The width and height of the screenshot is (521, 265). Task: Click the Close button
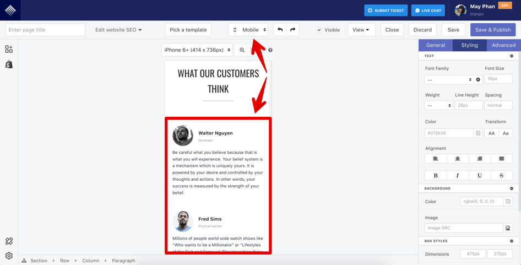tap(392, 30)
